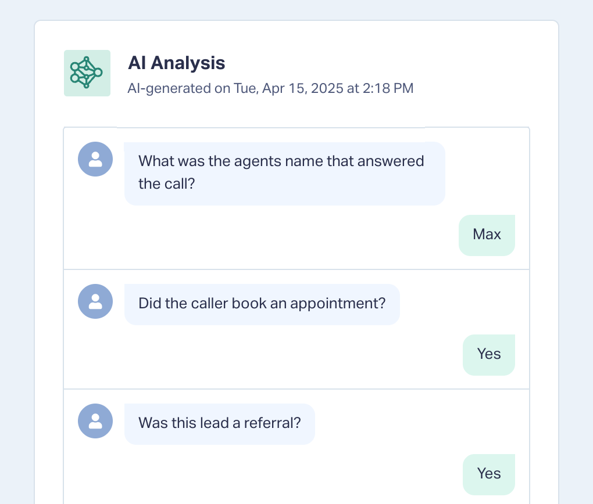Click the AI-generated timestamp text
The height and width of the screenshot is (504, 593).
(x=270, y=89)
